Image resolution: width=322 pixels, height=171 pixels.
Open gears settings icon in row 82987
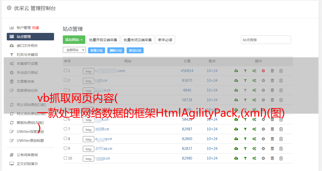click(254, 129)
